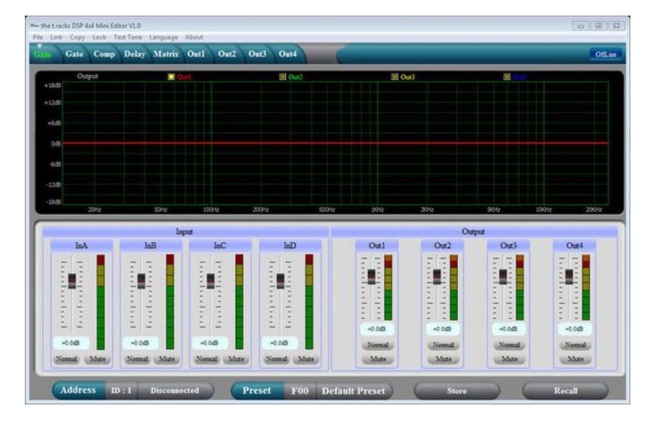Open the About menu
This screenshot has width=660, height=424.
(194, 37)
